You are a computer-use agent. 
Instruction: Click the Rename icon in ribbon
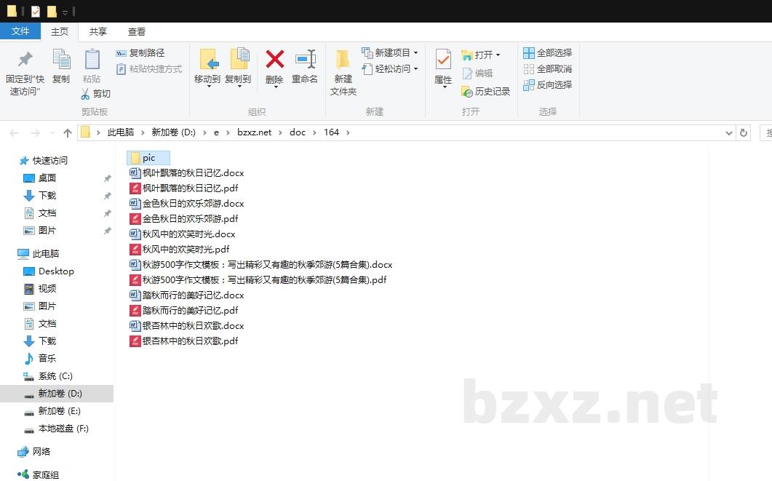tap(305, 60)
